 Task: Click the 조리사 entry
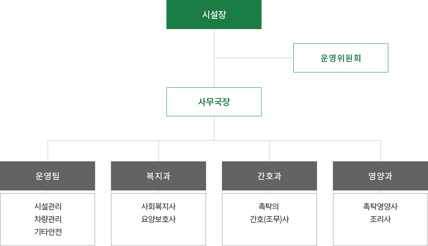point(380,219)
